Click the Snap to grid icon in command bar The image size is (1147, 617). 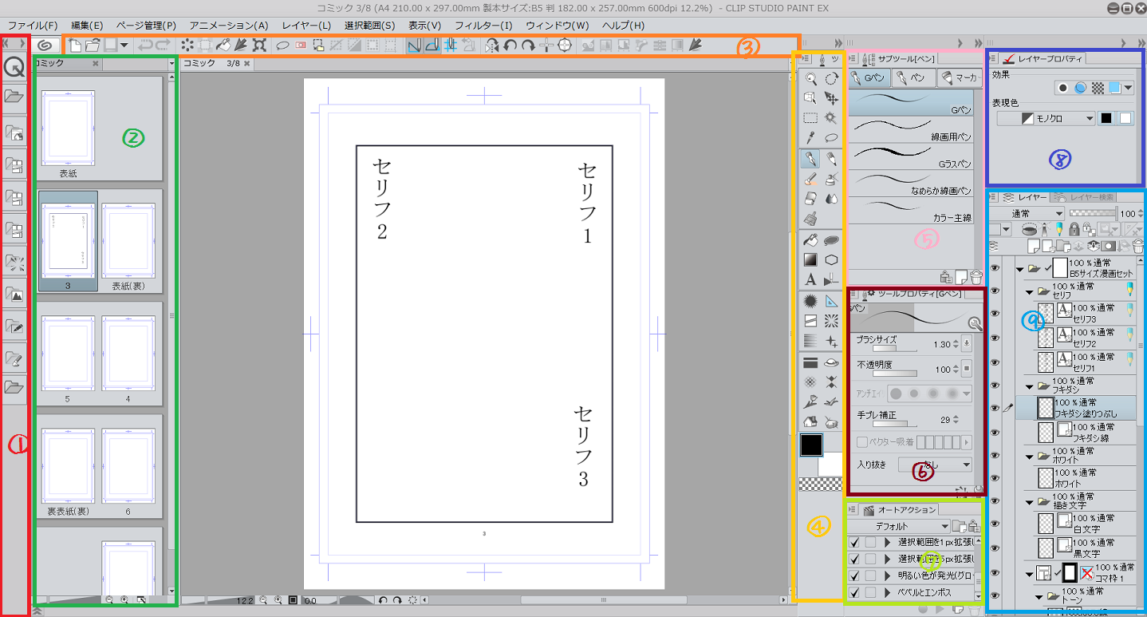coord(450,45)
